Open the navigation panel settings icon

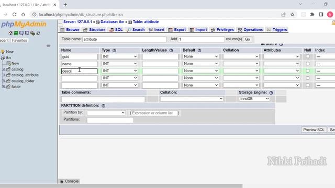point(32,33)
